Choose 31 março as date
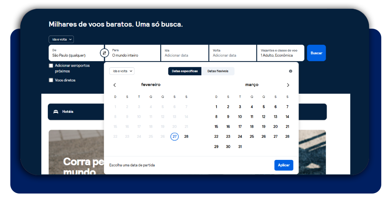Image resolution: width=392 pixels, height=205 pixels. click(240, 146)
